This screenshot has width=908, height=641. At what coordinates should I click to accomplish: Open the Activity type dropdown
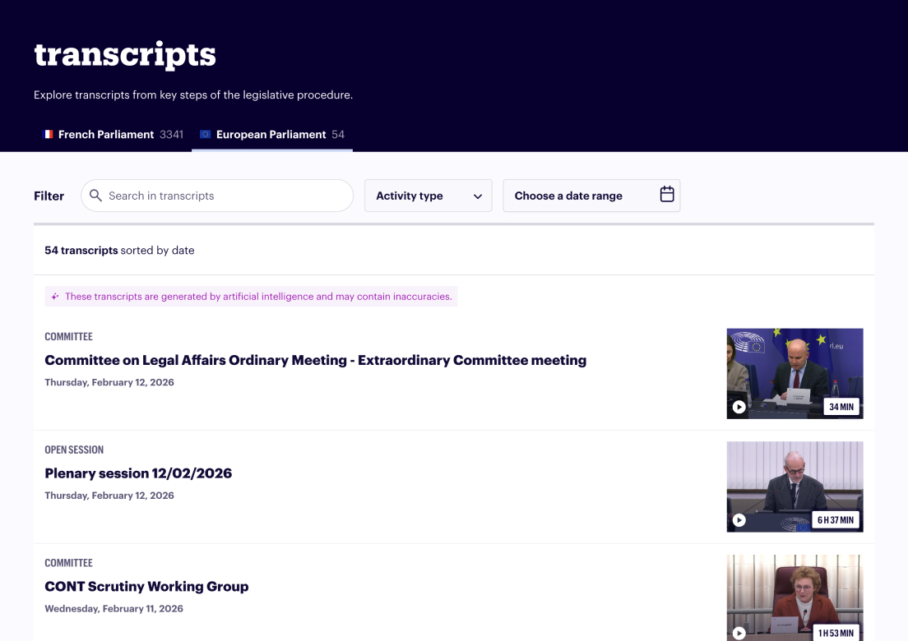tap(428, 196)
